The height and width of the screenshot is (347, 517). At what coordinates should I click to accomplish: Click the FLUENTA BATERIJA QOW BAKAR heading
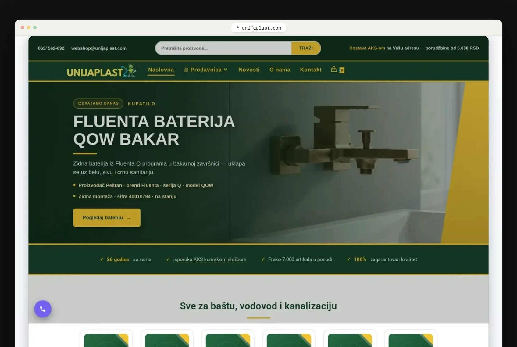[154, 130]
